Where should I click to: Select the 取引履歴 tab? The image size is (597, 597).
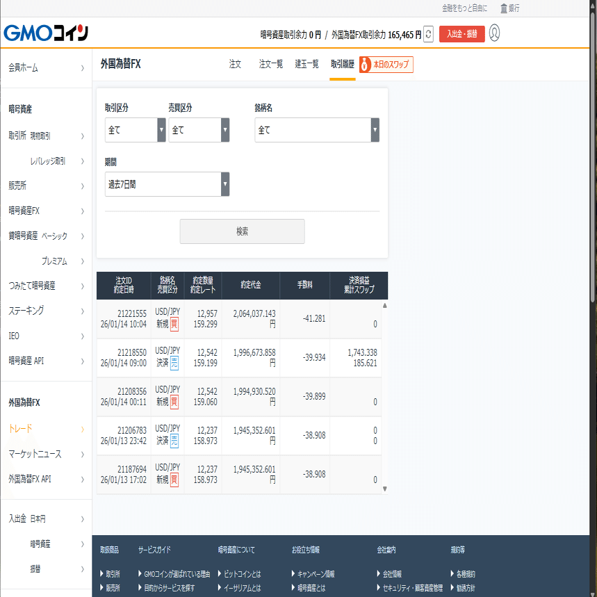point(343,64)
